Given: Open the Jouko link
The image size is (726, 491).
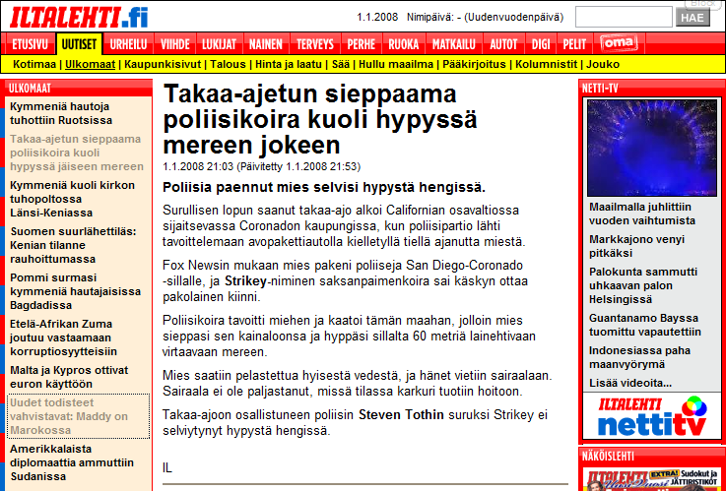Looking at the screenshot, I should (603, 64).
